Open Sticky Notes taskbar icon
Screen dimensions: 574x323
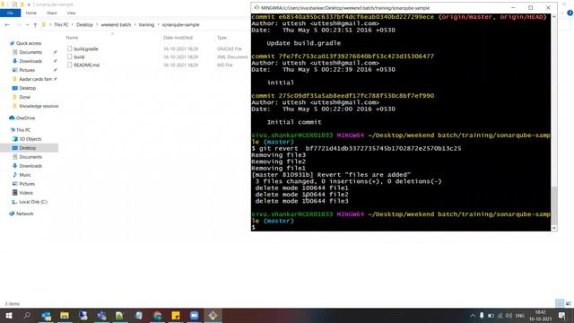point(176,315)
